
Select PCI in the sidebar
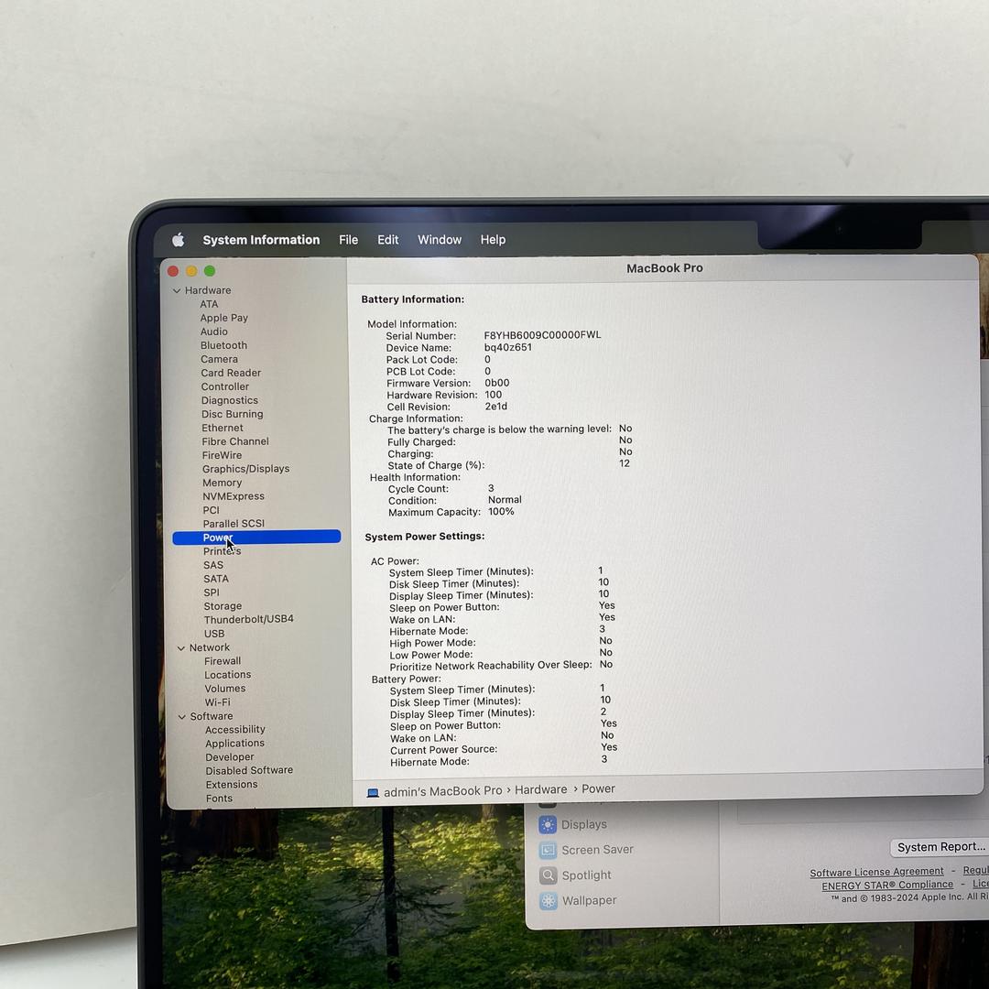[212, 510]
